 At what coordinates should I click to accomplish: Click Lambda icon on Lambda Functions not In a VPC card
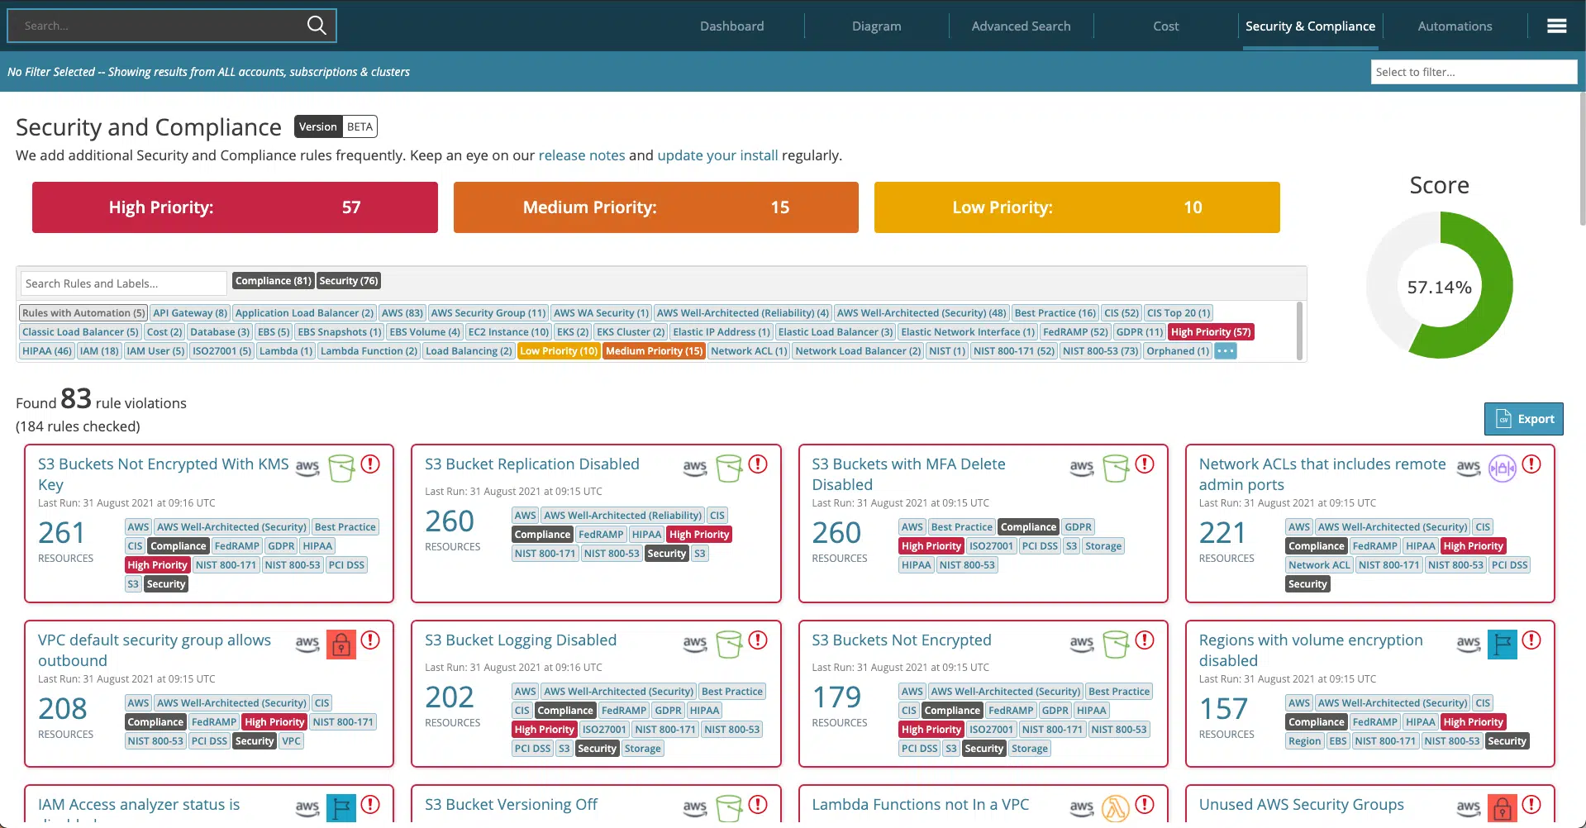(x=1116, y=808)
